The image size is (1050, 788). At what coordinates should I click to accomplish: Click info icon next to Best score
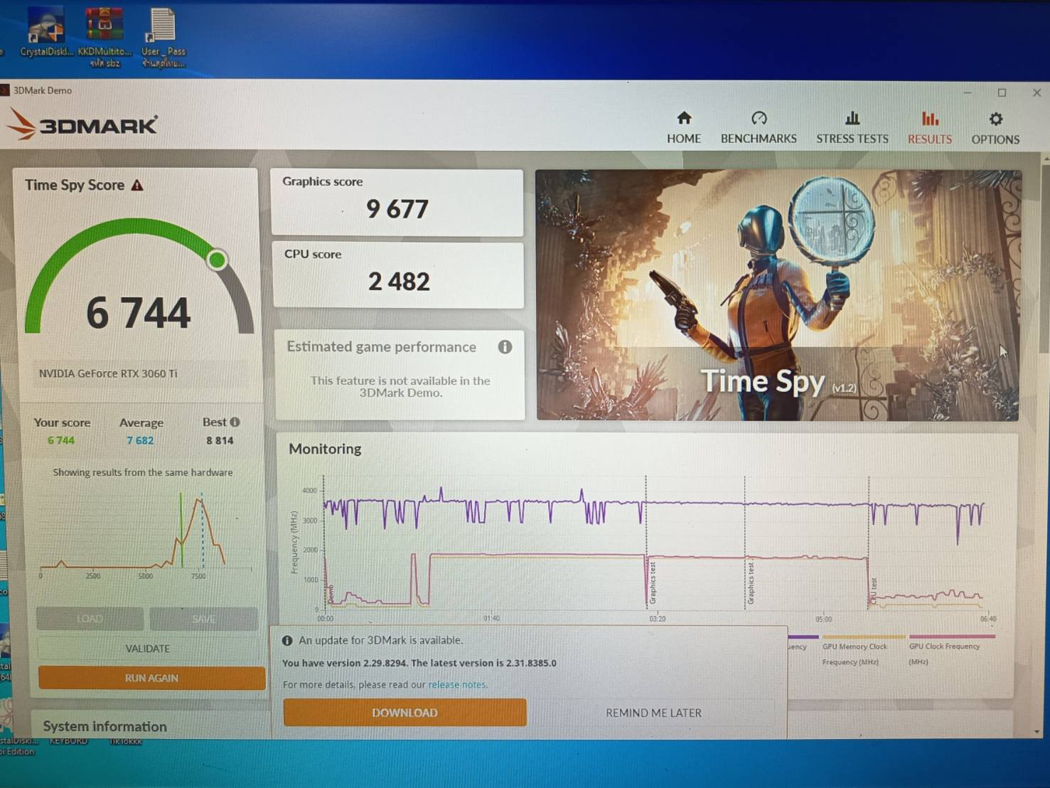click(x=235, y=422)
